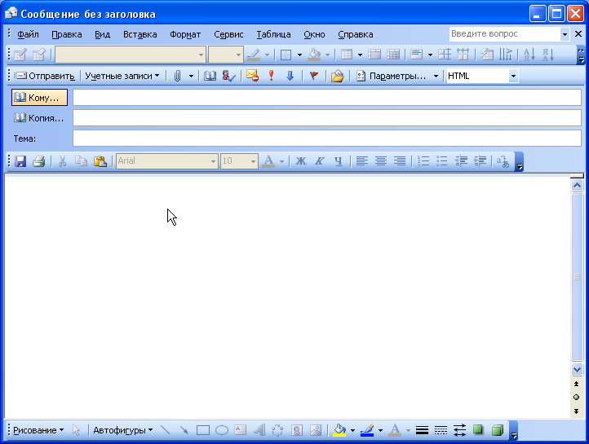
Task: Set high importance with the red exclamation
Action: coord(271,76)
